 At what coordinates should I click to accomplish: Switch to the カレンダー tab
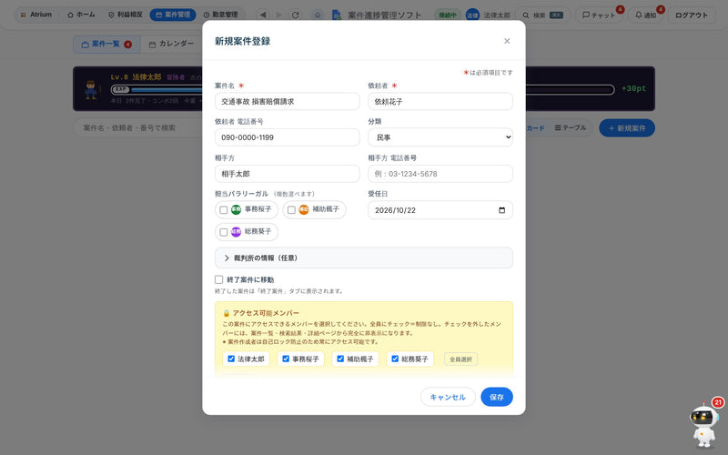(x=171, y=44)
